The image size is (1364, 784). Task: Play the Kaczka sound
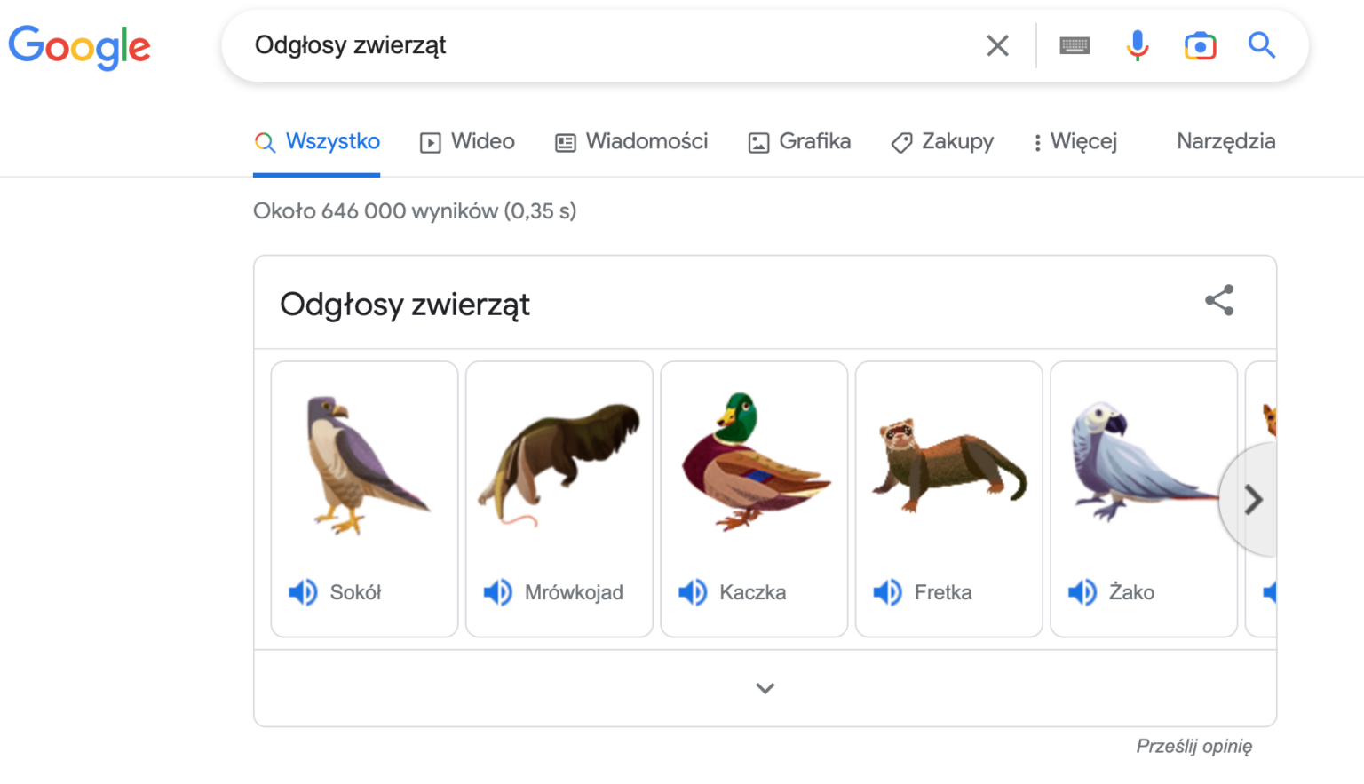(693, 592)
